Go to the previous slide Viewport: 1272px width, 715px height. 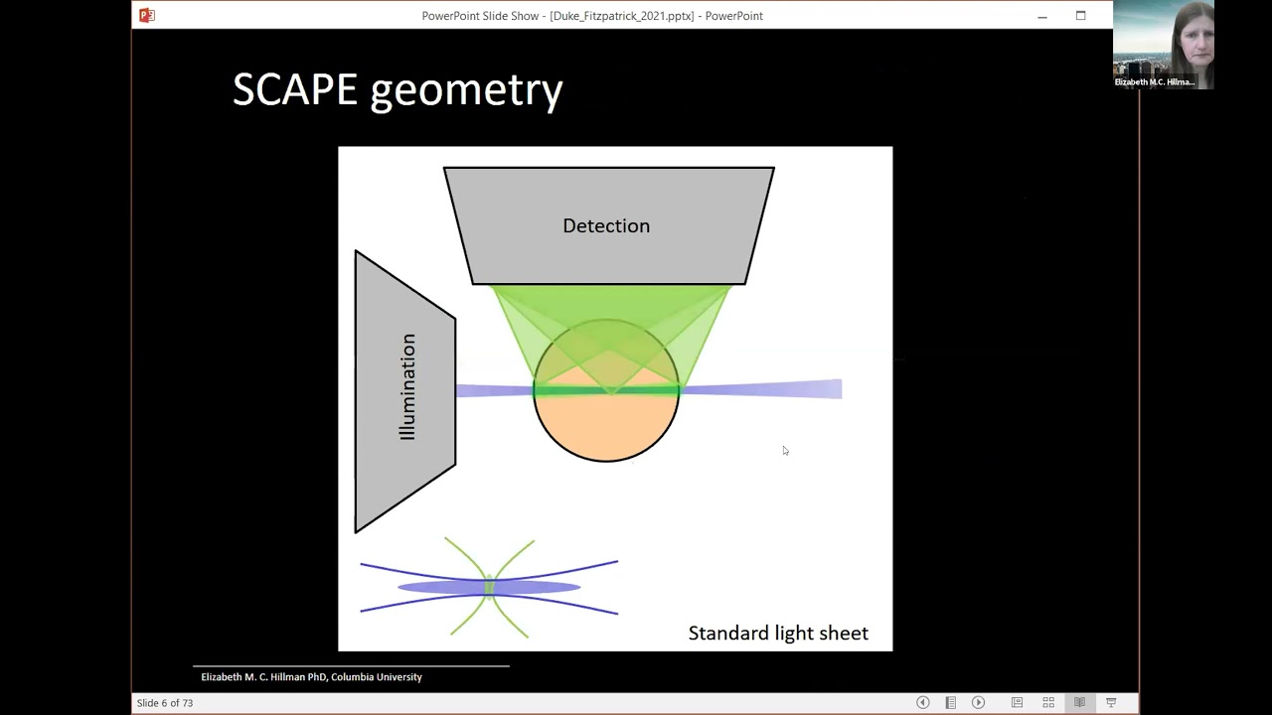(923, 702)
